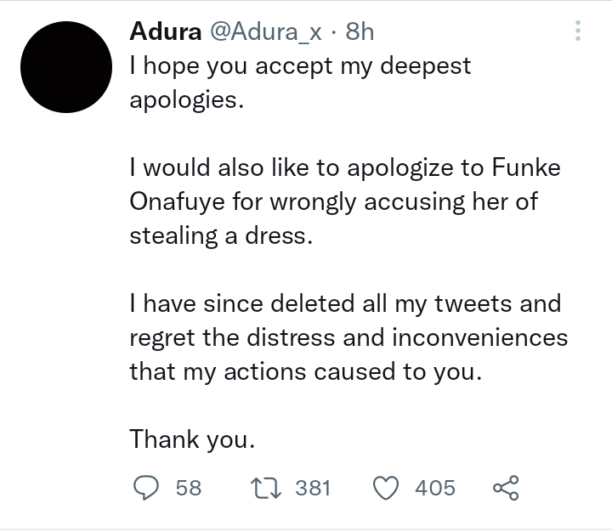
Task: Click the closing "Thank you." text
Action: point(191,439)
